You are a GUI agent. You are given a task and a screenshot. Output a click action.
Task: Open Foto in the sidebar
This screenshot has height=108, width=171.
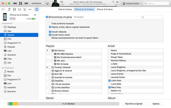coord(19,59)
